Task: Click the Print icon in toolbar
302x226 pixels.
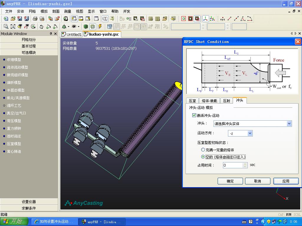Action: pyautogui.click(x=35, y=19)
